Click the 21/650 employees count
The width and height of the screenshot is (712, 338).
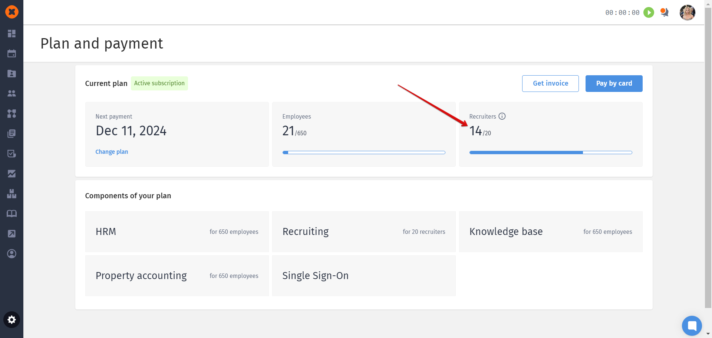294,131
